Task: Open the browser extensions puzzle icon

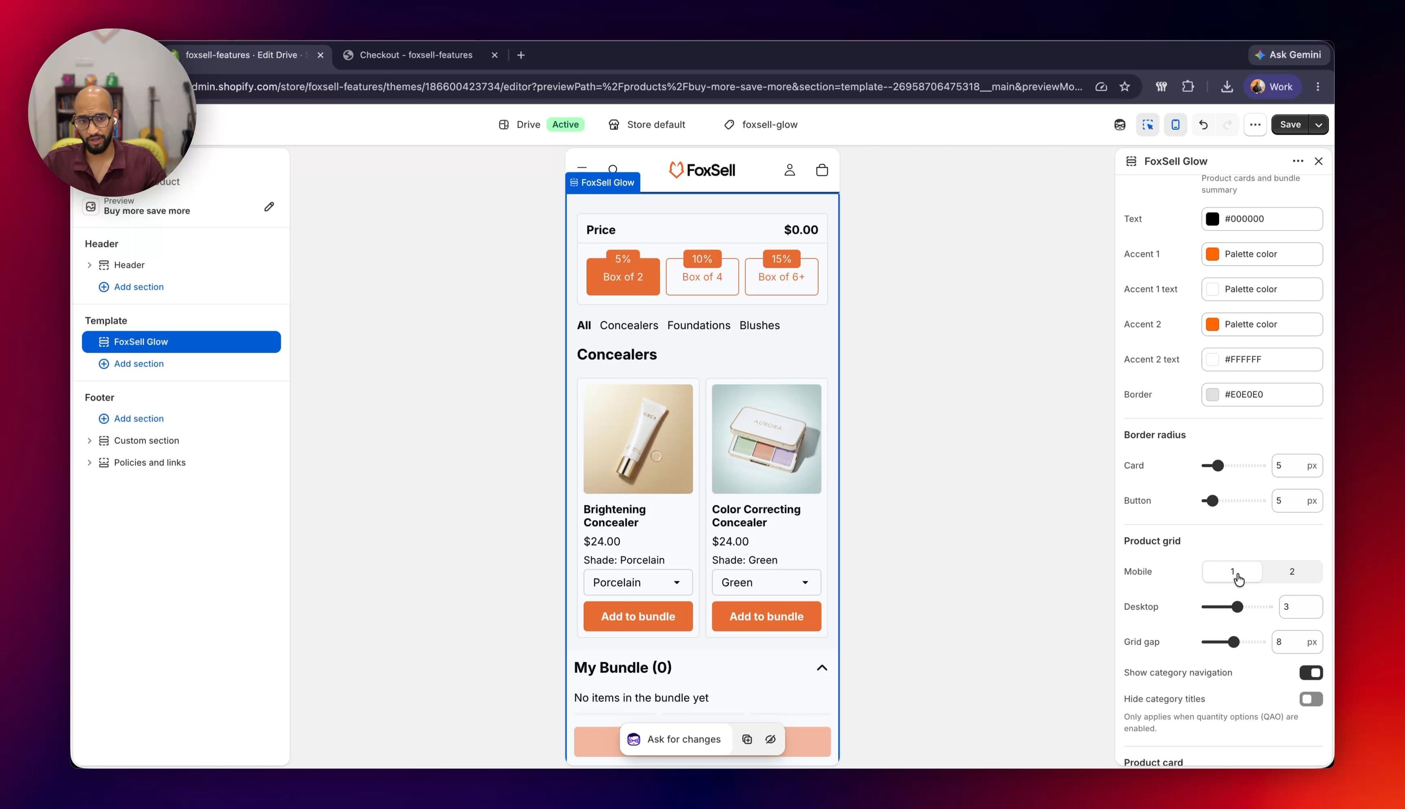Action: coord(1188,87)
